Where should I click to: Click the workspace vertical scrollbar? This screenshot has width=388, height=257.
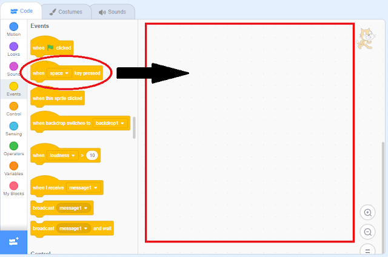tap(383, 197)
